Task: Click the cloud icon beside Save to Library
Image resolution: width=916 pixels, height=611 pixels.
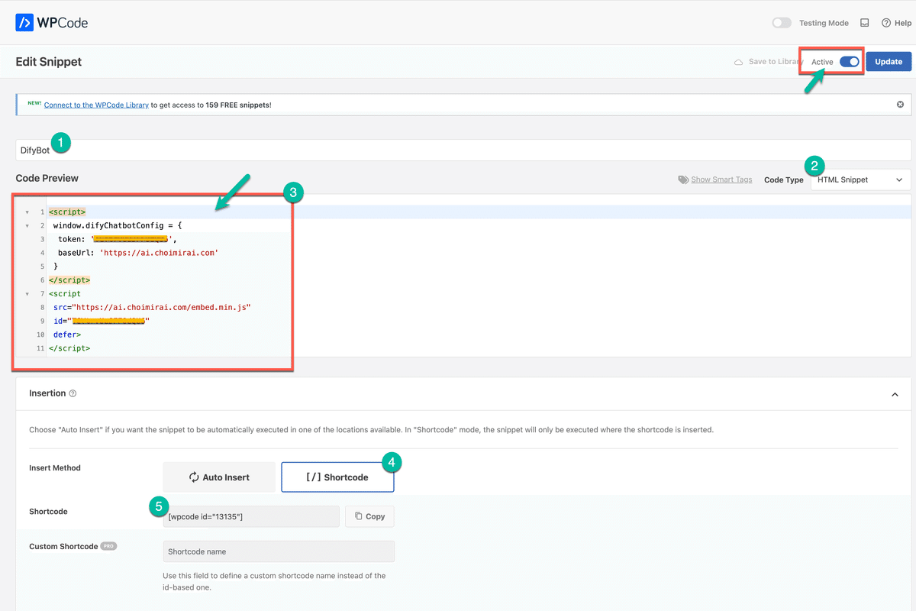Action: [x=738, y=62]
